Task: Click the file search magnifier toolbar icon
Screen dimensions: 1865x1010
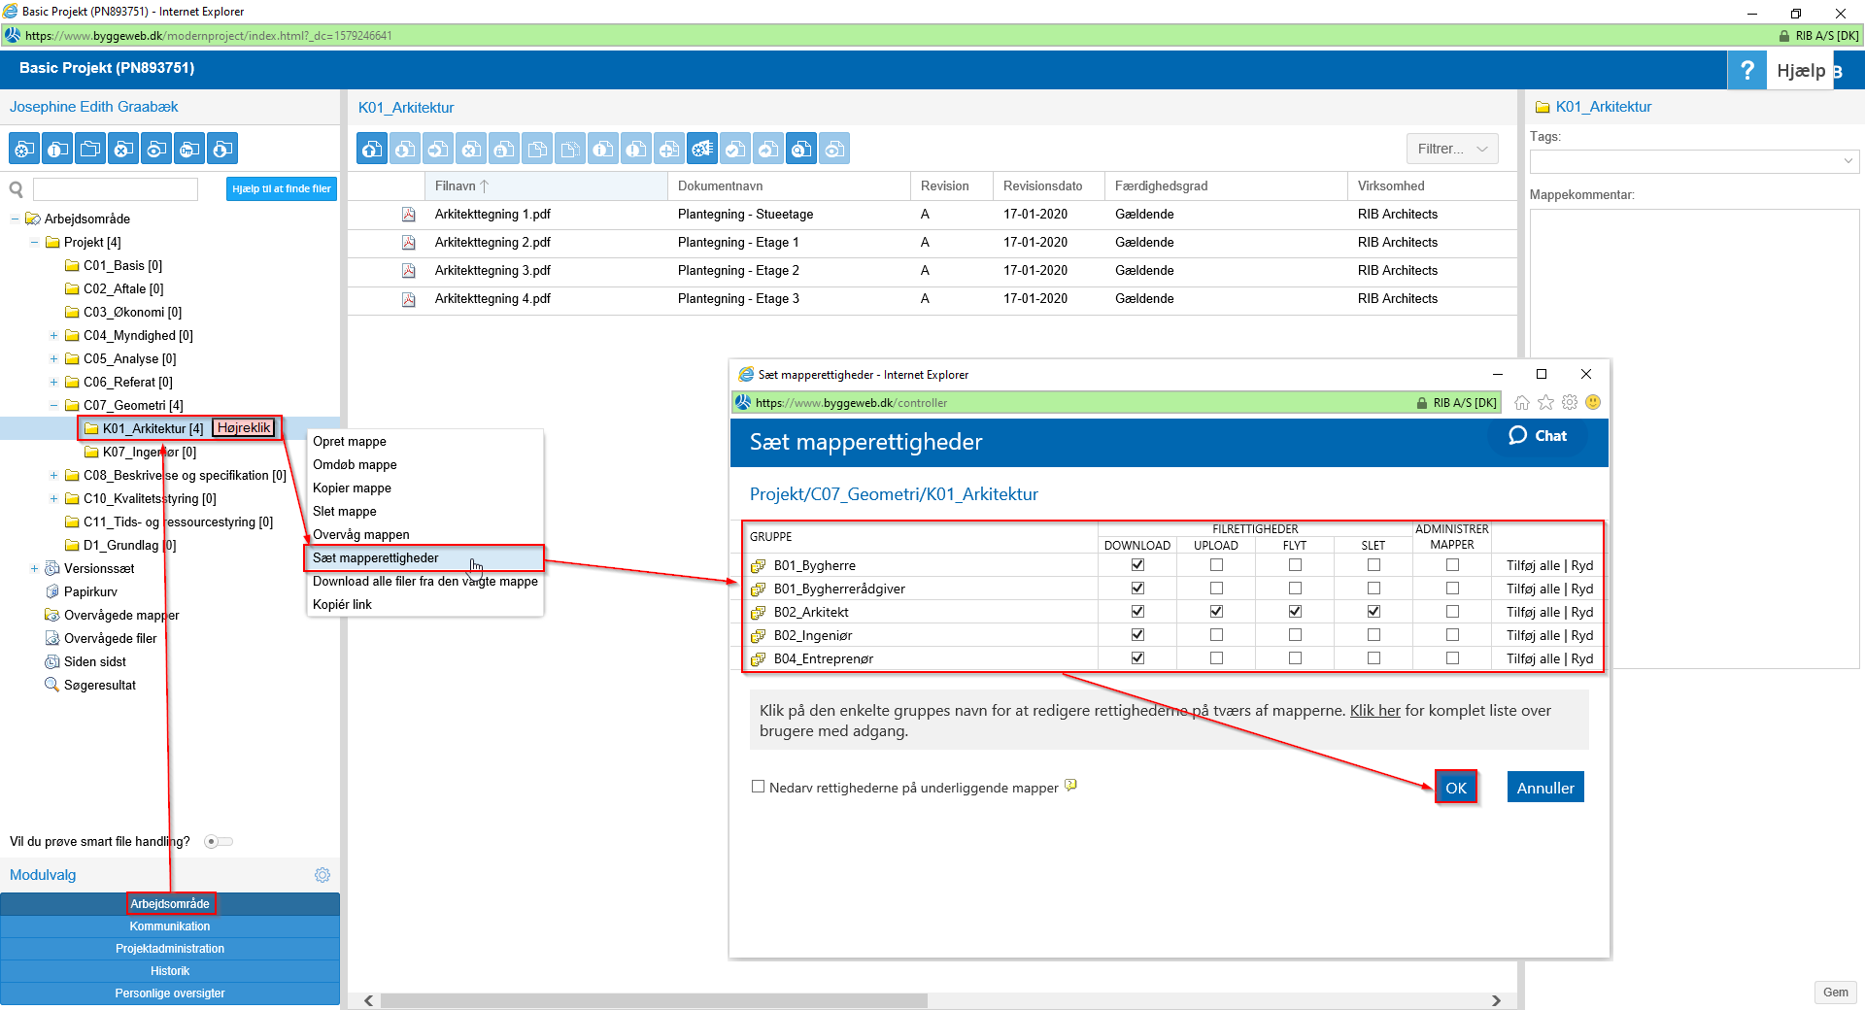Action: tap(801, 150)
